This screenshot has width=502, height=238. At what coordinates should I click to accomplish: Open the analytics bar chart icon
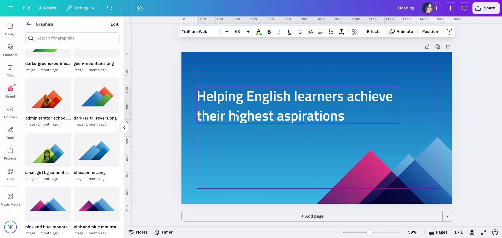pyautogui.click(x=450, y=8)
